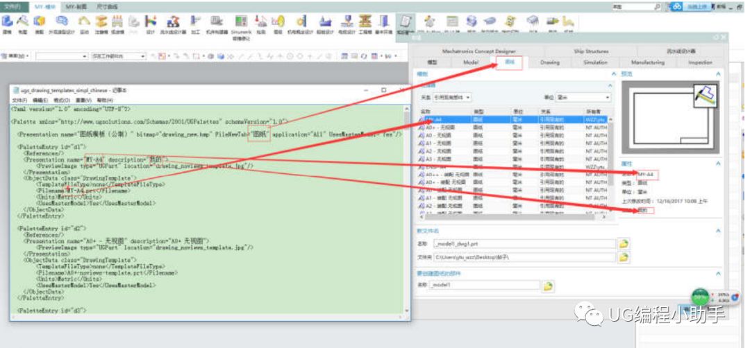This screenshot has height=348, width=750.
Task: Click the 级进模 ribbon icon
Action: (117, 24)
